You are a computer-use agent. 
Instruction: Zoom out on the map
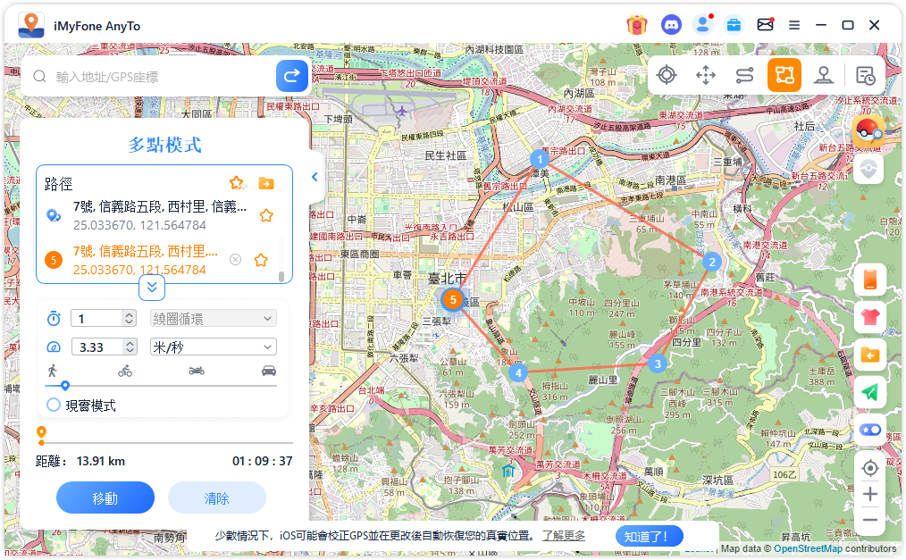pyautogui.click(x=869, y=520)
